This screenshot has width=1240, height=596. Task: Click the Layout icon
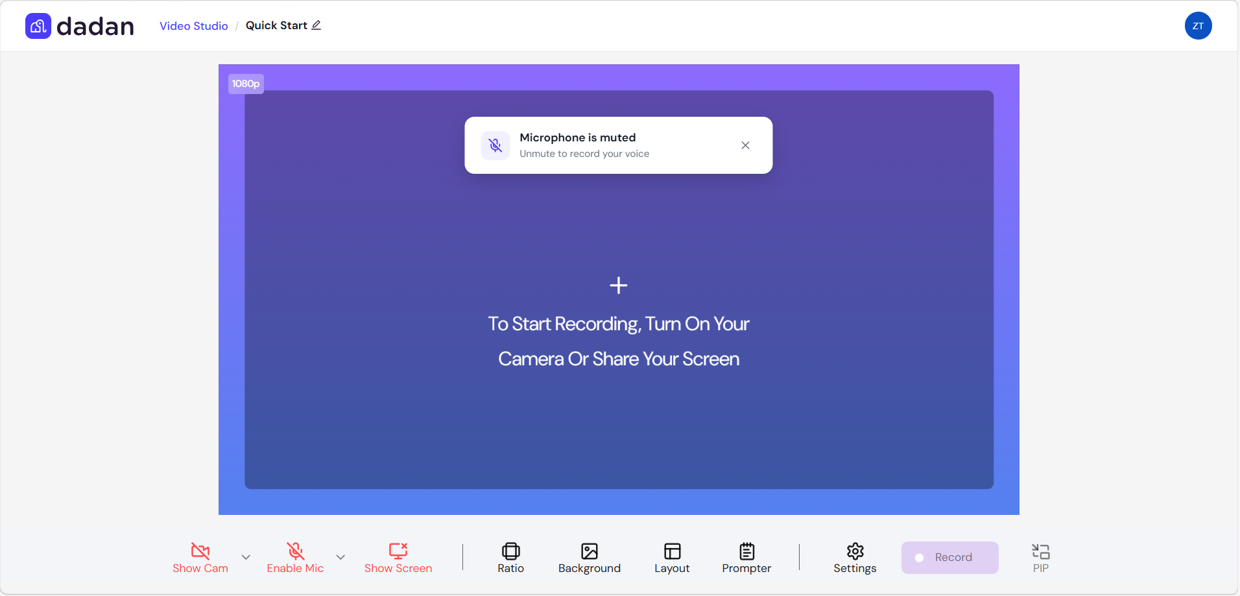coord(671,556)
